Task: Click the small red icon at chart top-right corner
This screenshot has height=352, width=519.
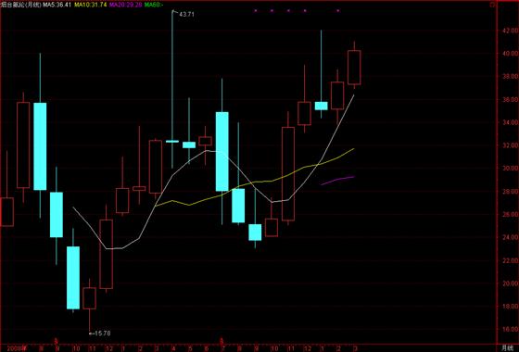Action: click(492, 5)
